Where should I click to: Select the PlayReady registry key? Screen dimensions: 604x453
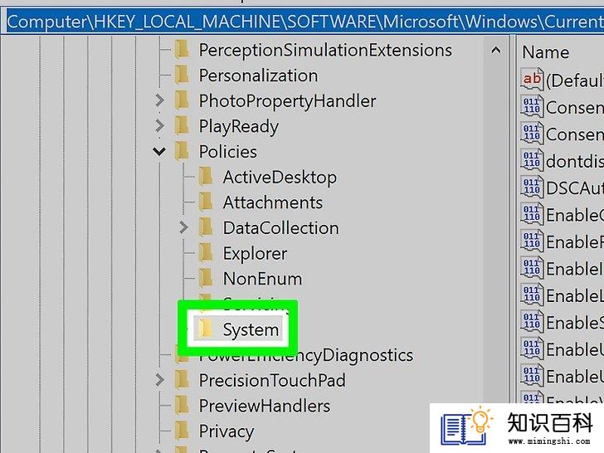238,127
